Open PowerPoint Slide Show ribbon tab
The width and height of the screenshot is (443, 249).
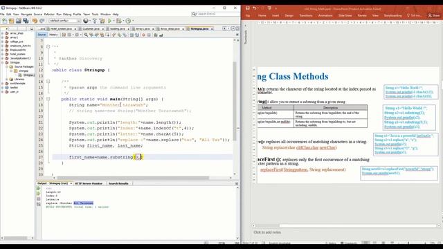click(x=345, y=15)
